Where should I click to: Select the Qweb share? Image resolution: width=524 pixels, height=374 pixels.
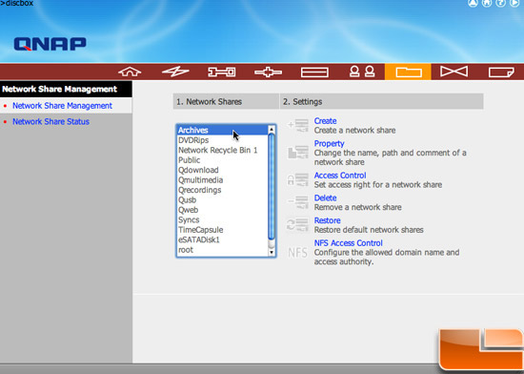pyautogui.click(x=223, y=210)
